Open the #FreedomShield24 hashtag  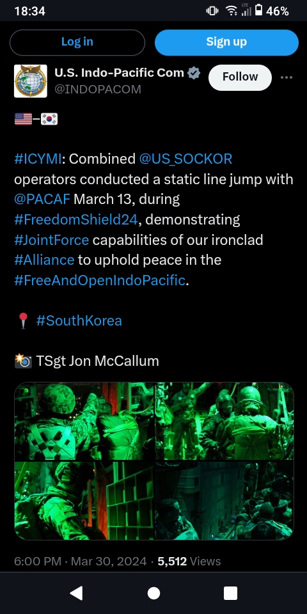point(76,219)
